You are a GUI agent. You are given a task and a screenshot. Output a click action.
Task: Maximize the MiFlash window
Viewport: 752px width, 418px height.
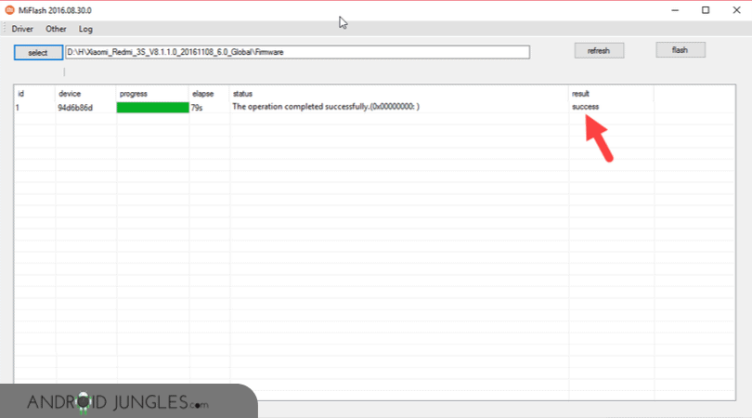tap(706, 10)
